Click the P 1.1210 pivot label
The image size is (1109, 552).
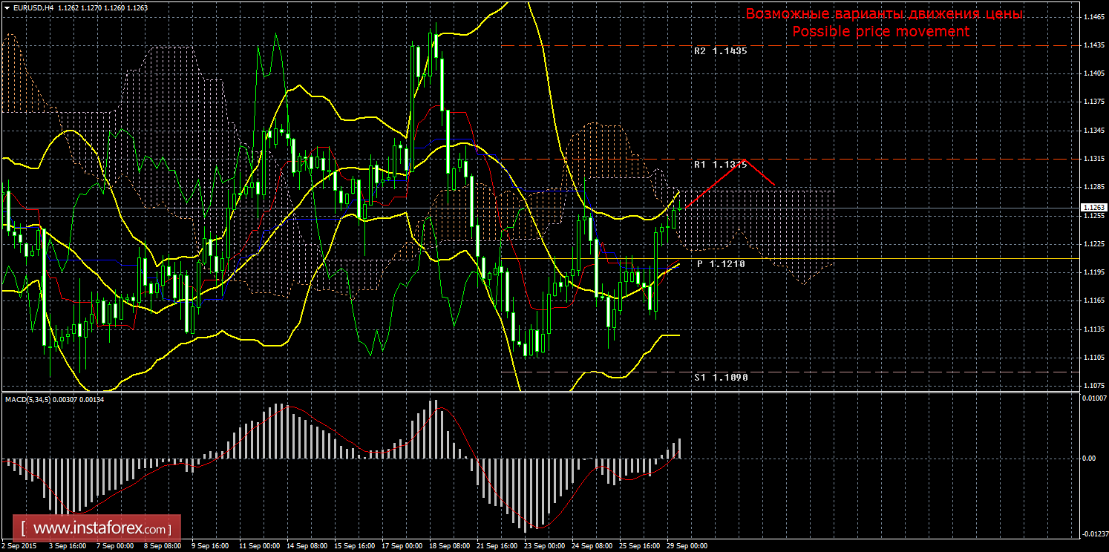pyautogui.click(x=720, y=264)
